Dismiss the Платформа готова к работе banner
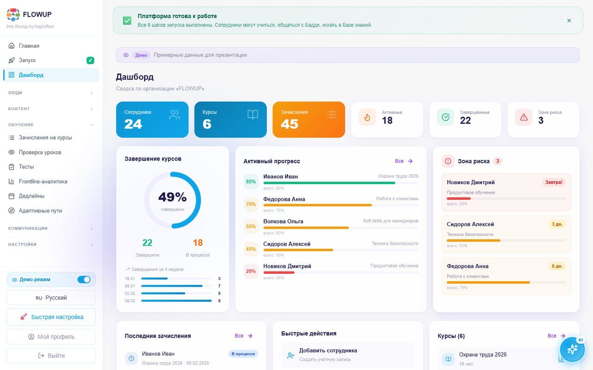This screenshot has width=593, height=370. 569,20
